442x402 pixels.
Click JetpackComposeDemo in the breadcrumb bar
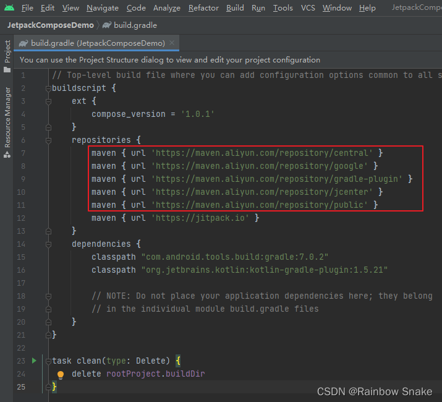pyautogui.click(x=51, y=25)
